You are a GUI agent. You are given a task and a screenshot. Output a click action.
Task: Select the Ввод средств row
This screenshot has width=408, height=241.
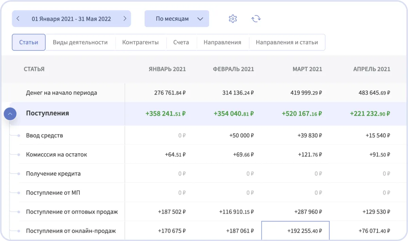pos(45,135)
